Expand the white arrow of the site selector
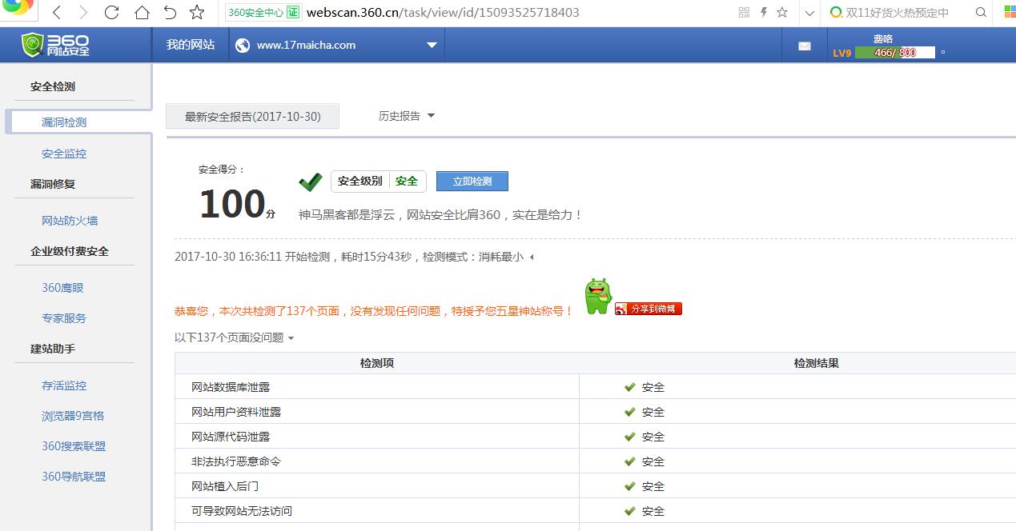 tap(432, 46)
